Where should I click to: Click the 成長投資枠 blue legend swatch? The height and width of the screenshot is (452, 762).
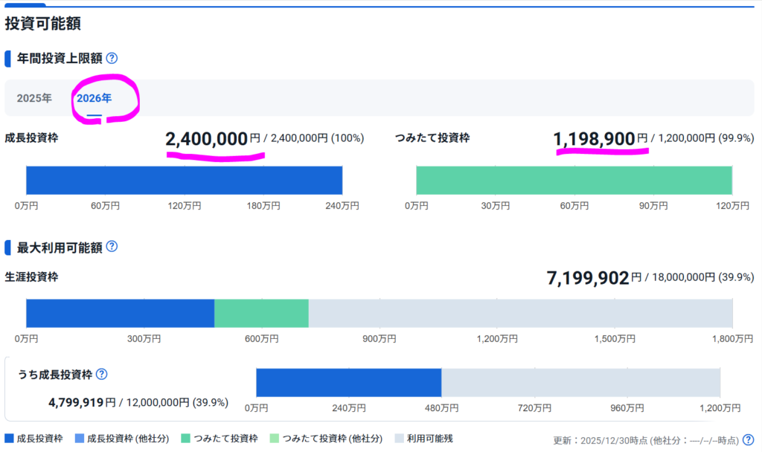[x=10, y=439]
